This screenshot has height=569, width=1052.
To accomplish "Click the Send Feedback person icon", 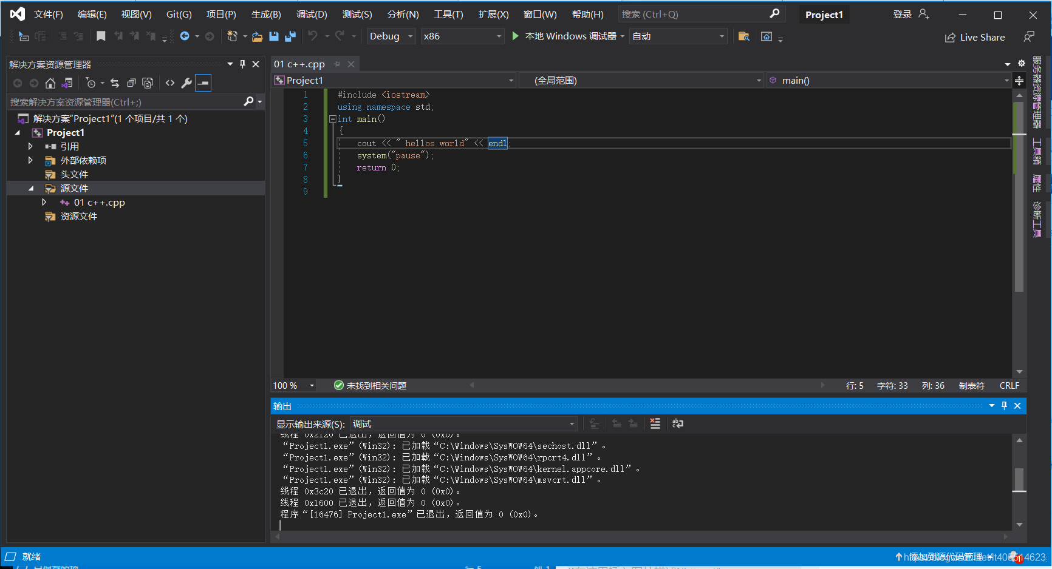I will pos(1028,37).
